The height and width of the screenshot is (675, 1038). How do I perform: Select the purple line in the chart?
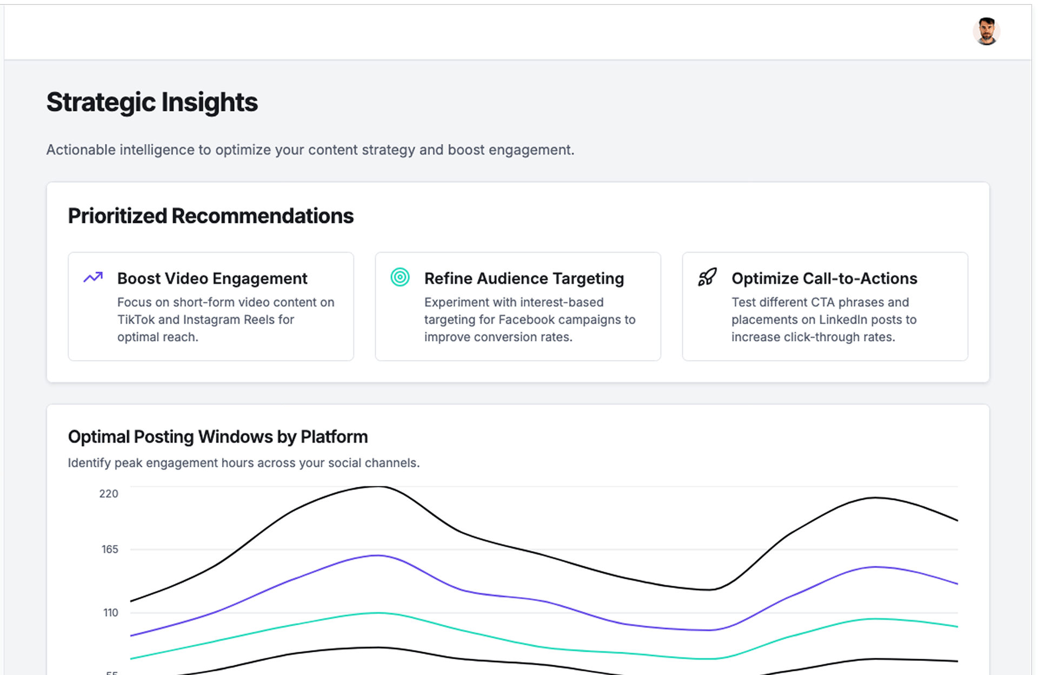(378, 555)
